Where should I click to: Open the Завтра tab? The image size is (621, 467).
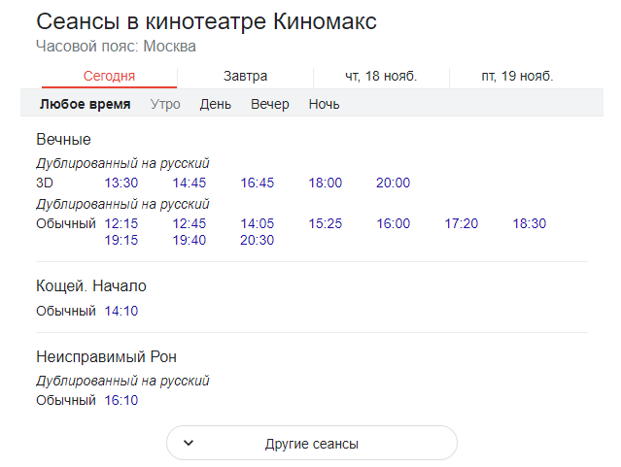pyautogui.click(x=245, y=76)
